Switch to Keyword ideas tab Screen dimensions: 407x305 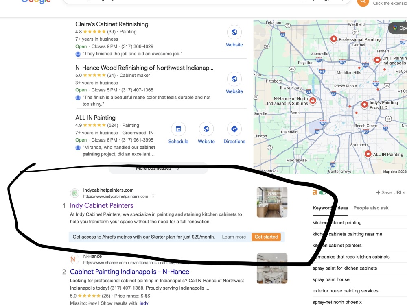(330, 208)
